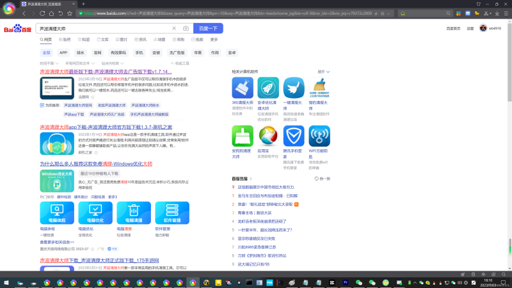
Task: Switch to 贴吧 tab
Action: click(65, 40)
